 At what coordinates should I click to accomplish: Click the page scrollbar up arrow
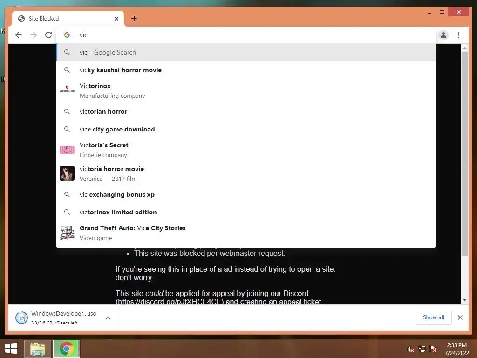click(464, 48)
